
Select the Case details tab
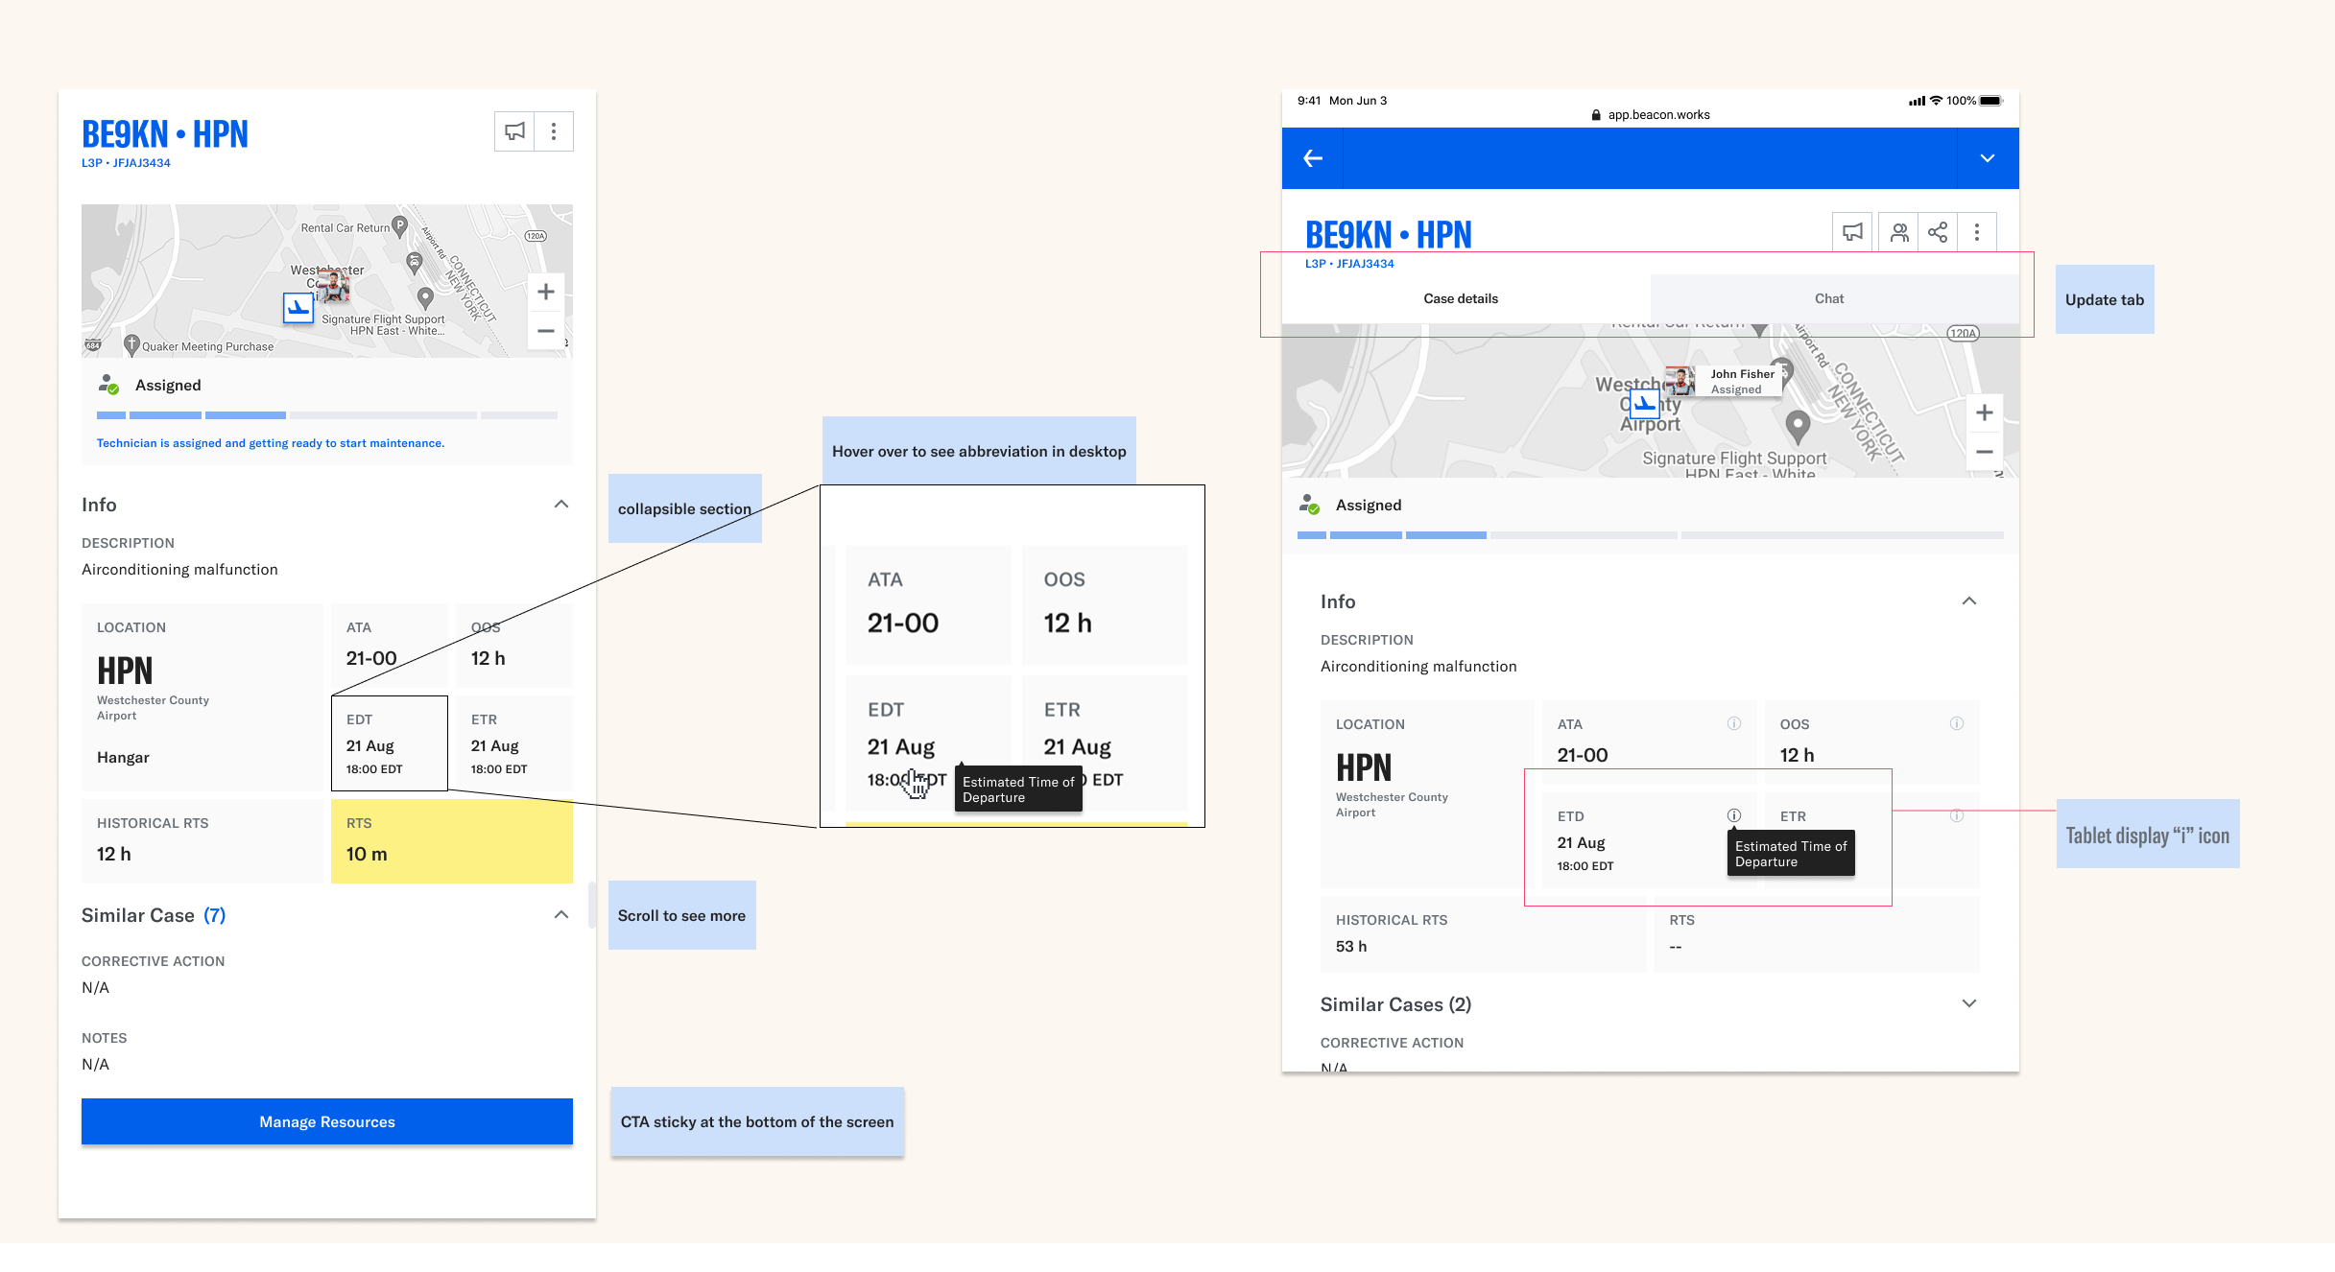pyautogui.click(x=1460, y=298)
